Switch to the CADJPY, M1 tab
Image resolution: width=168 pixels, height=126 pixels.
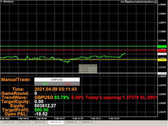click(8, 122)
